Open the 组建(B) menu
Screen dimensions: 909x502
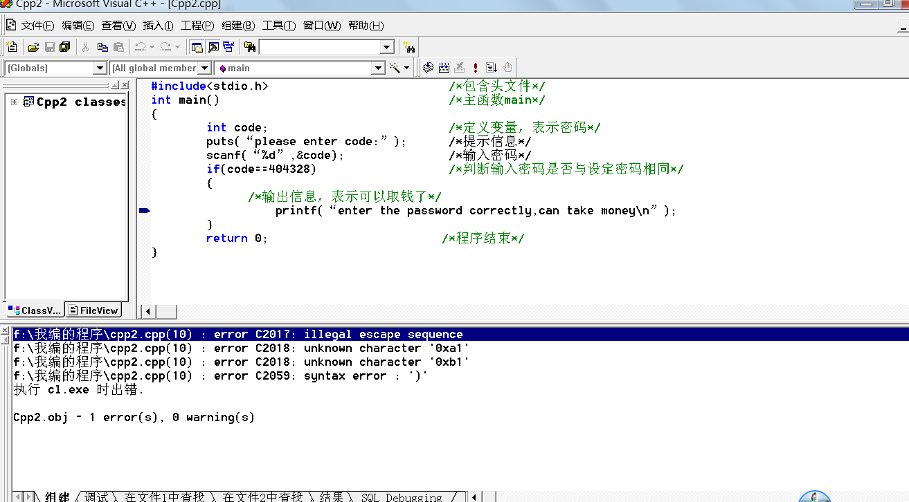coord(238,26)
